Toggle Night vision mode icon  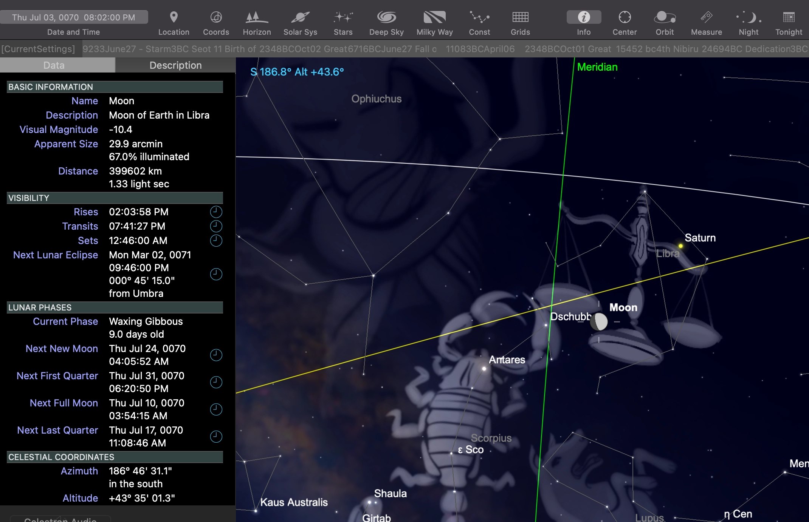(x=749, y=17)
